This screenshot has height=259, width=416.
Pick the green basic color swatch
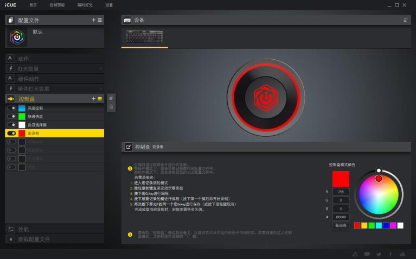coord(372,225)
